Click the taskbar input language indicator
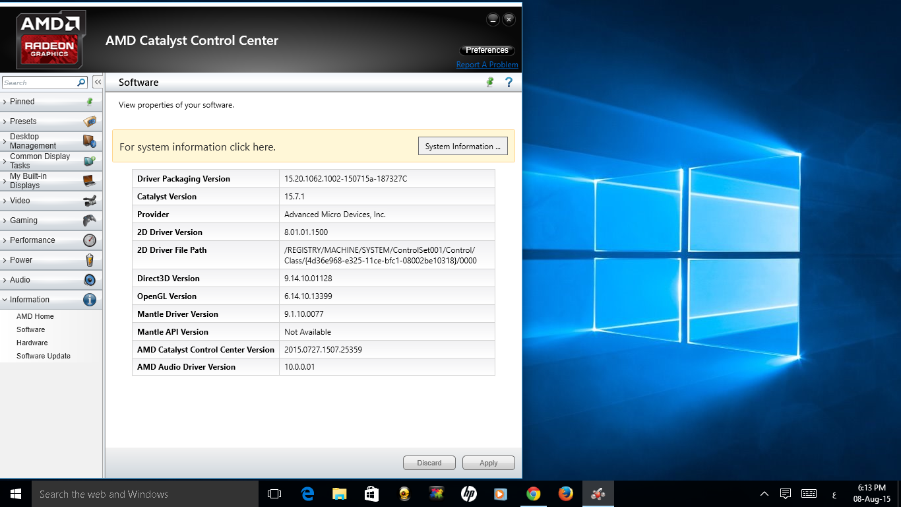The image size is (901, 507). click(834, 494)
